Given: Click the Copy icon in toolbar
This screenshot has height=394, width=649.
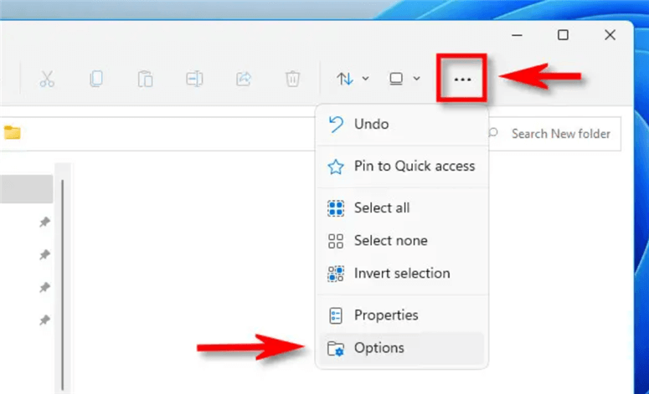Looking at the screenshot, I should point(96,79).
